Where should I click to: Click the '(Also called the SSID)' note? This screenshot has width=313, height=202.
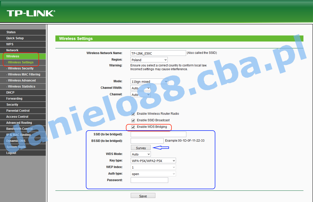point(202,53)
